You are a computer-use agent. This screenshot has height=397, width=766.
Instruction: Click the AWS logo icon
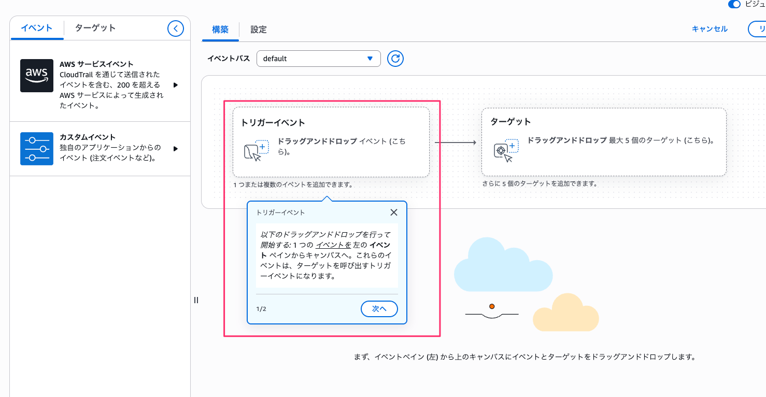(37, 76)
